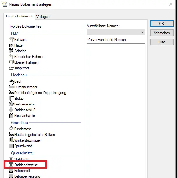The image size is (177, 178).
Task: Open Hilfe for this dialog
Action: tap(162, 42)
